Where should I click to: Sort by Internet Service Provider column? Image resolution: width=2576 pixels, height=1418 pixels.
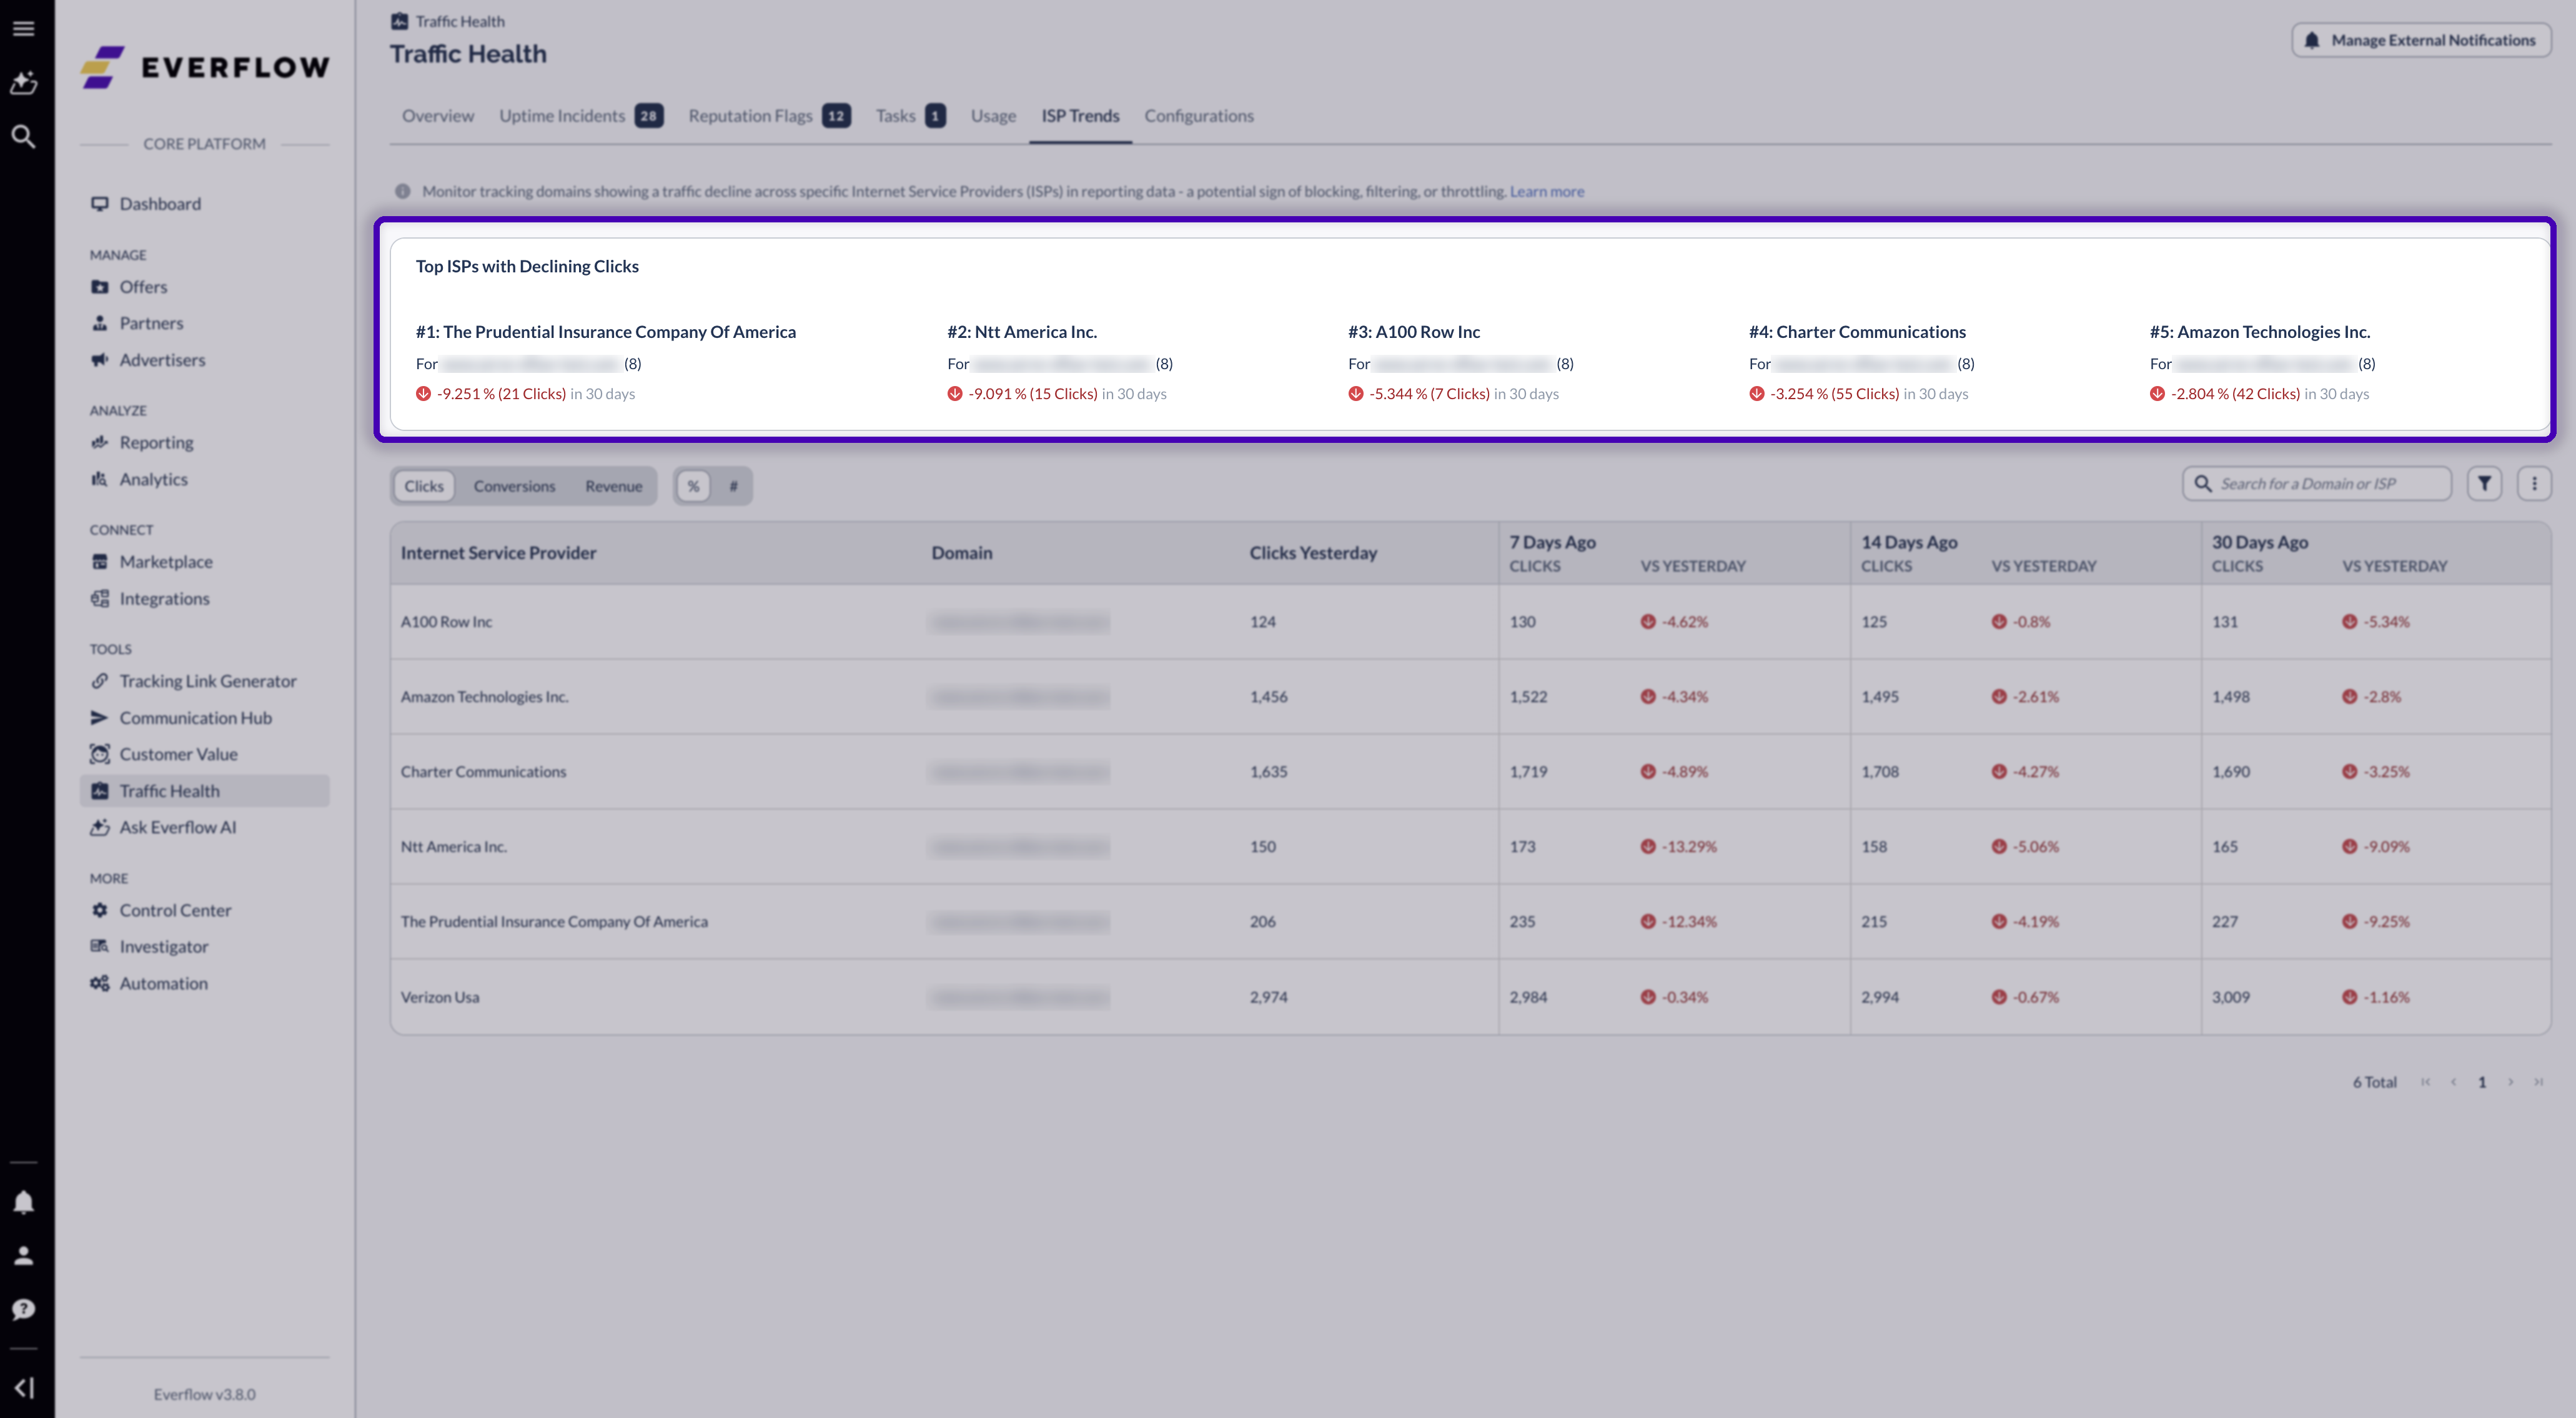tap(498, 553)
